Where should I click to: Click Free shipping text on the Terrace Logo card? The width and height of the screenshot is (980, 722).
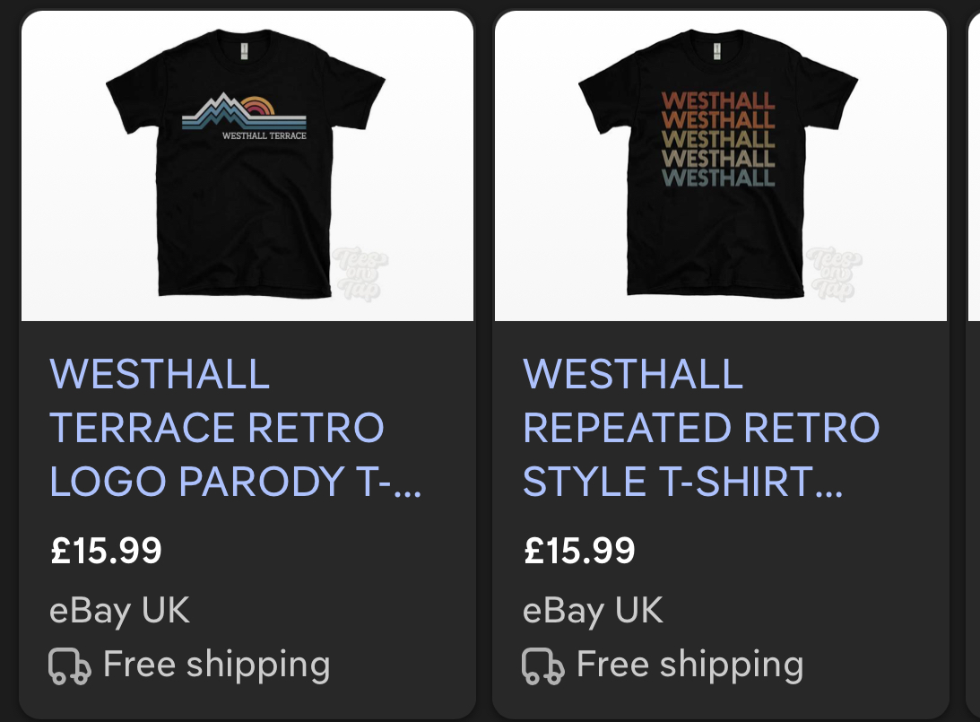(x=216, y=665)
